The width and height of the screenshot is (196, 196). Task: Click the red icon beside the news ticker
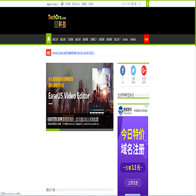pyautogui.click(x=48, y=53)
